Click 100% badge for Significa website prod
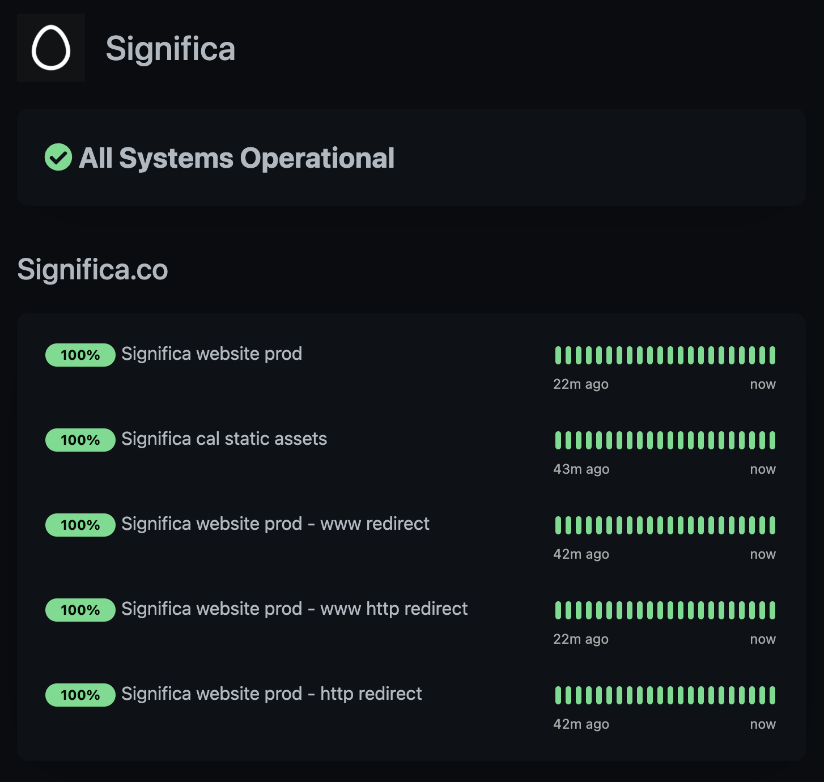This screenshot has height=782, width=824. (80, 355)
